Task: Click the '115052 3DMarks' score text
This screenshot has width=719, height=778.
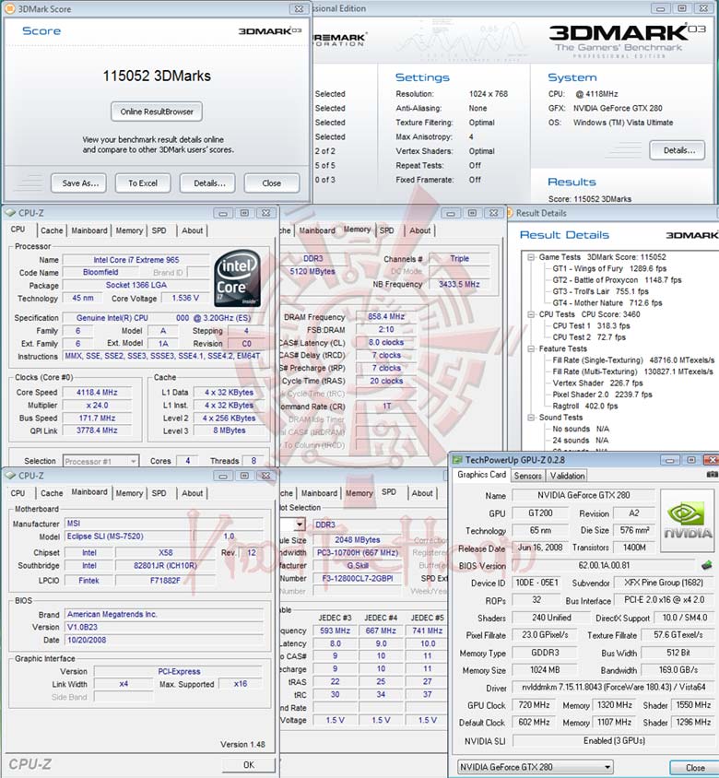Action: (157, 76)
